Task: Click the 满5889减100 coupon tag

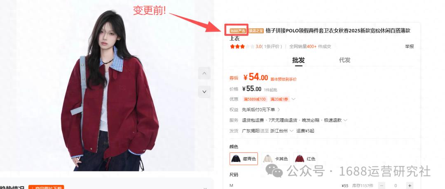Action: 255,99
